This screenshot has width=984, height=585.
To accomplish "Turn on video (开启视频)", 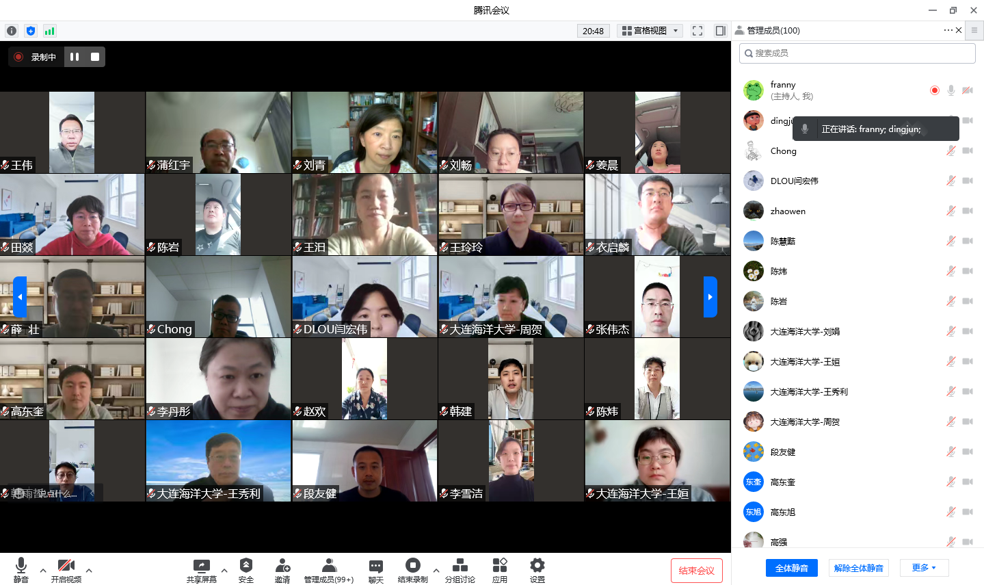I will click(x=66, y=570).
